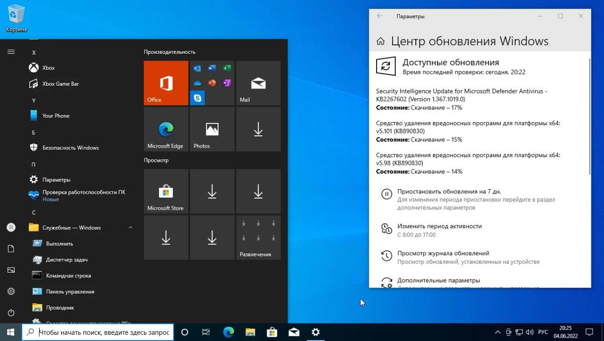Click the volume icon in system tray
Viewport: 604px width, 341px height.
click(529, 332)
